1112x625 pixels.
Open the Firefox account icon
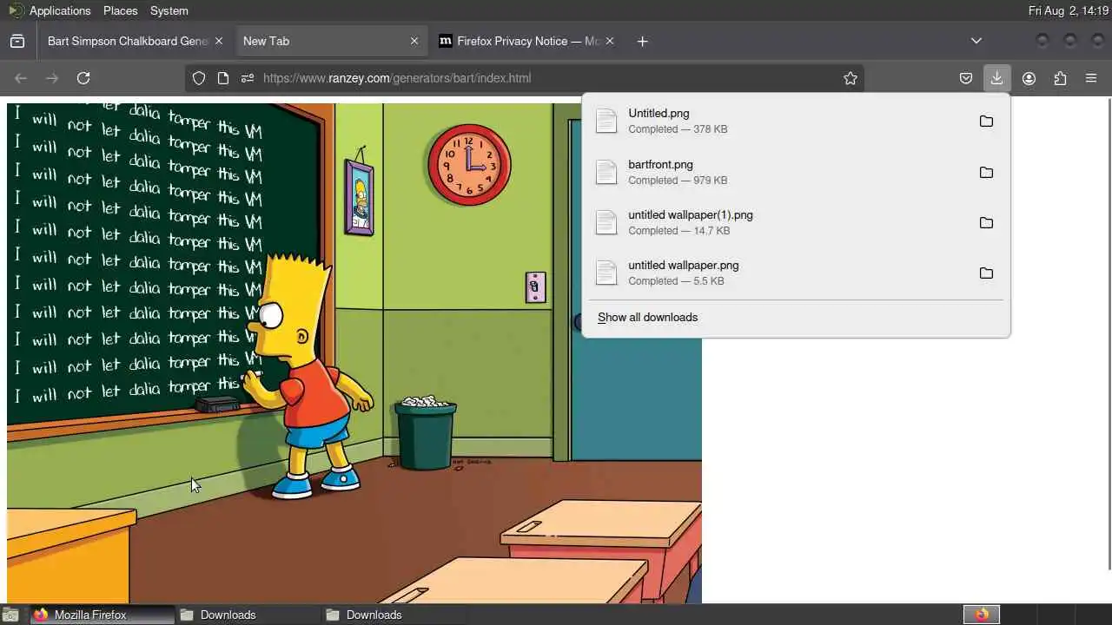coord(1029,78)
